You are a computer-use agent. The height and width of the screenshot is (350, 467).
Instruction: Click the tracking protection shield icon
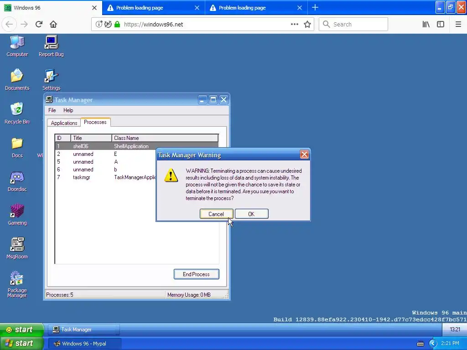pyautogui.click(x=108, y=24)
